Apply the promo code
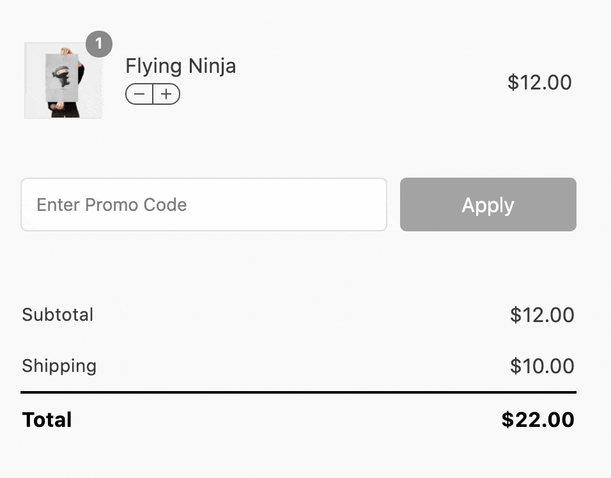 [x=488, y=204]
